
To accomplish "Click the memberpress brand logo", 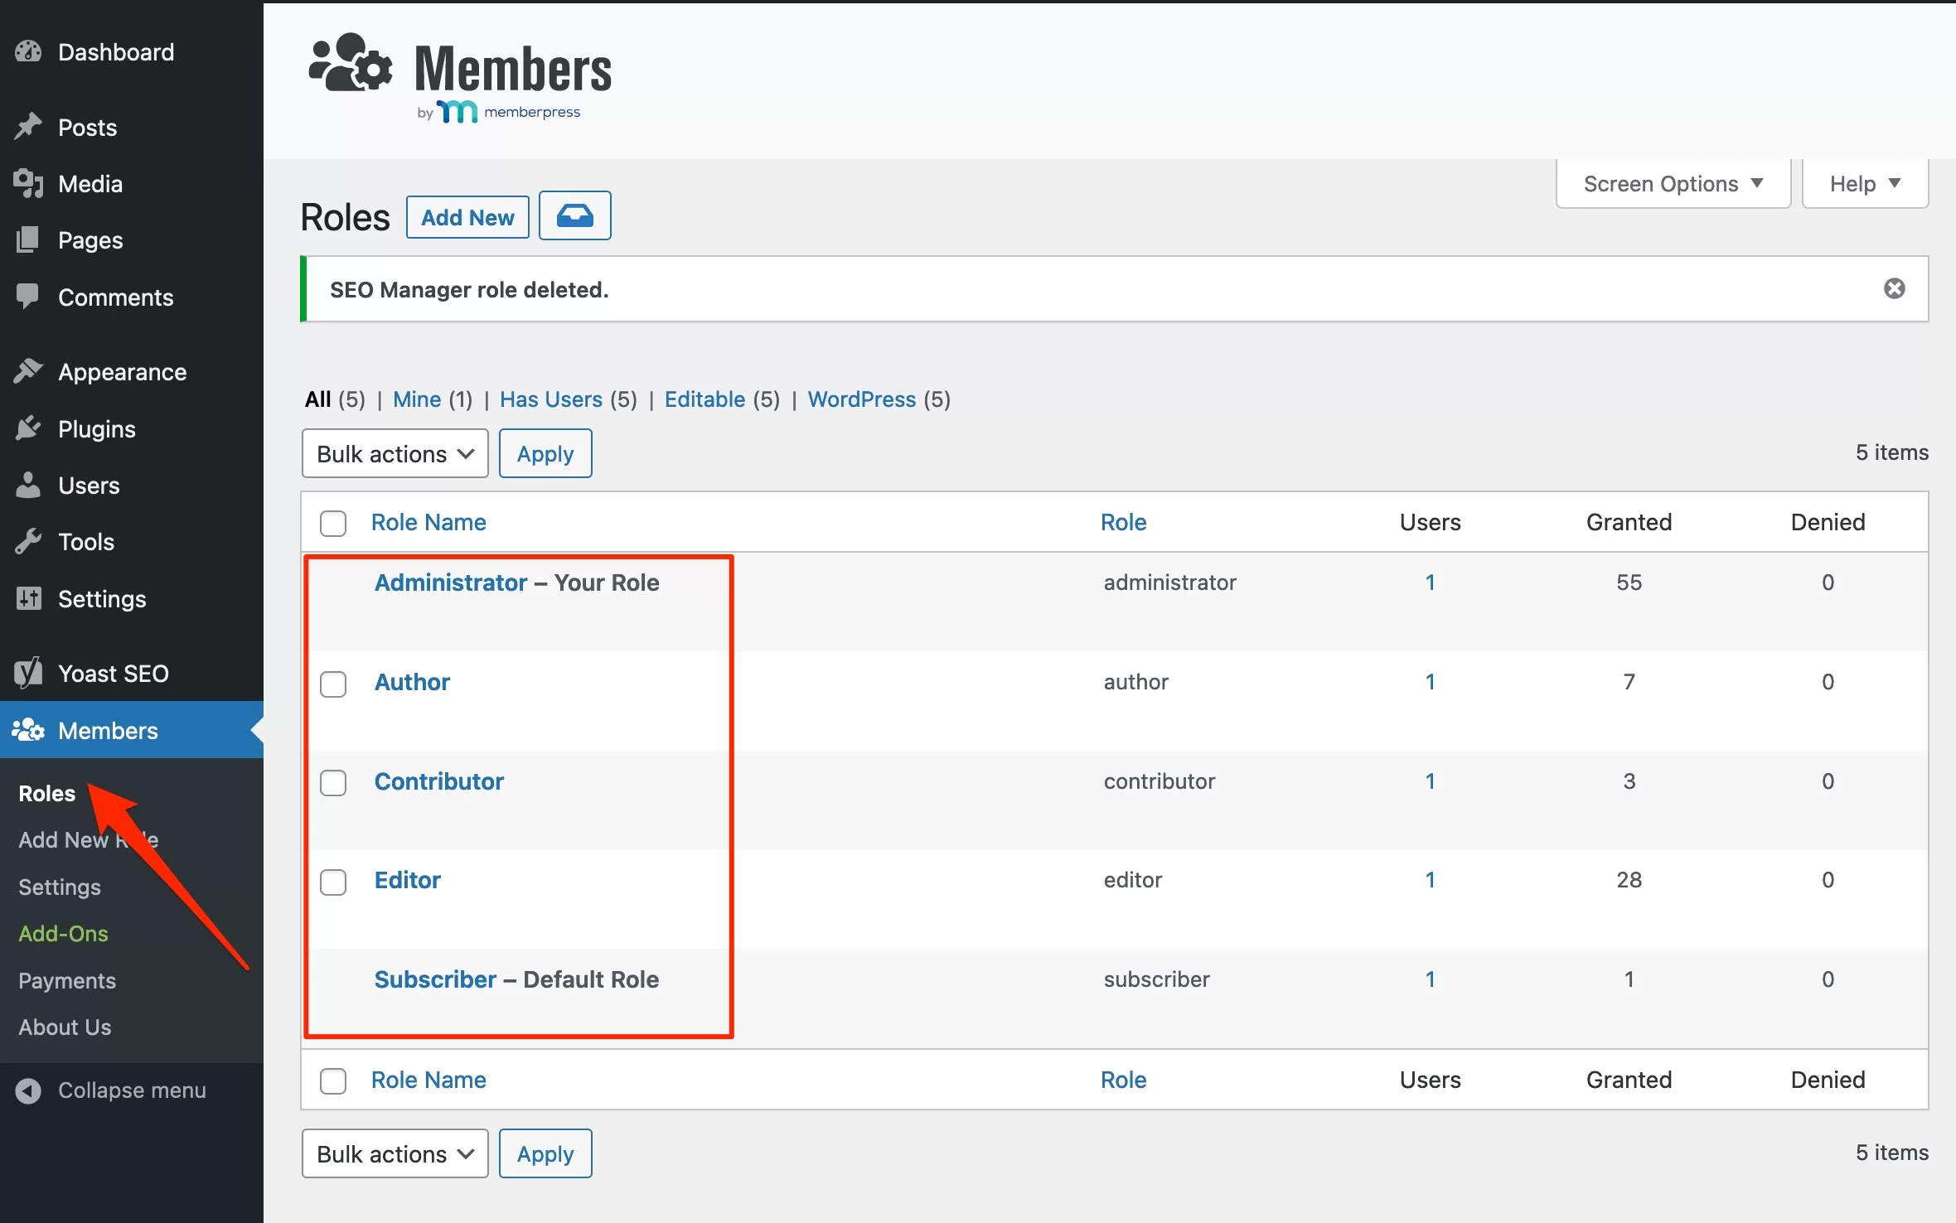I will (x=508, y=112).
